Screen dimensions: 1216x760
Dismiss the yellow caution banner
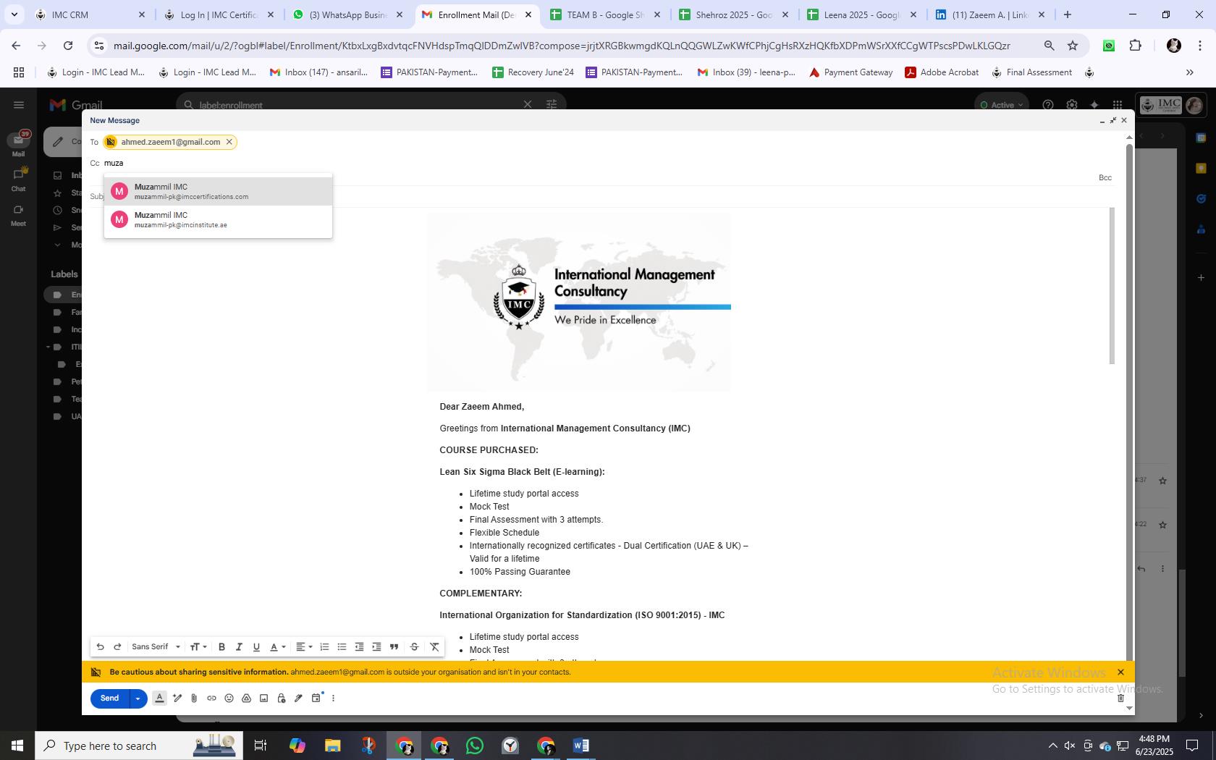click(1120, 672)
